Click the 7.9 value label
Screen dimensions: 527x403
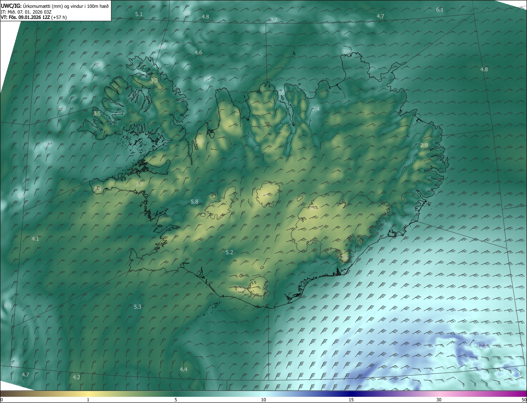tap(346, 52)
